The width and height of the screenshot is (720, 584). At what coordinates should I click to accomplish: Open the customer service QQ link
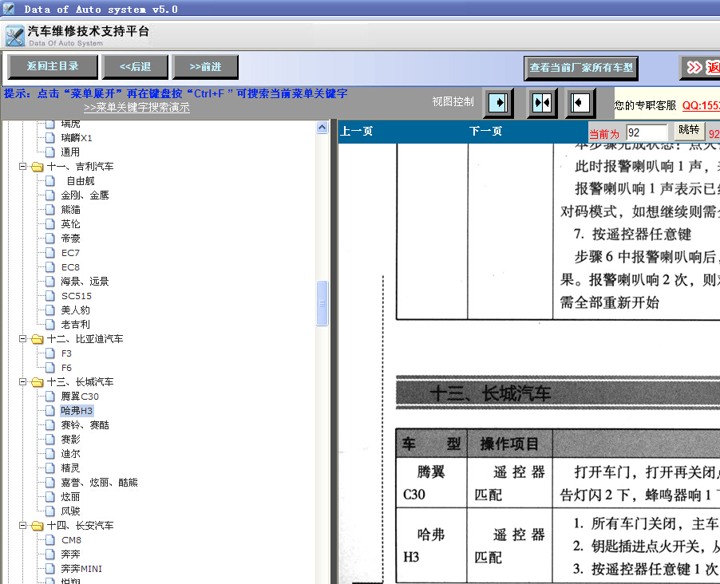[x=701, y=105]
